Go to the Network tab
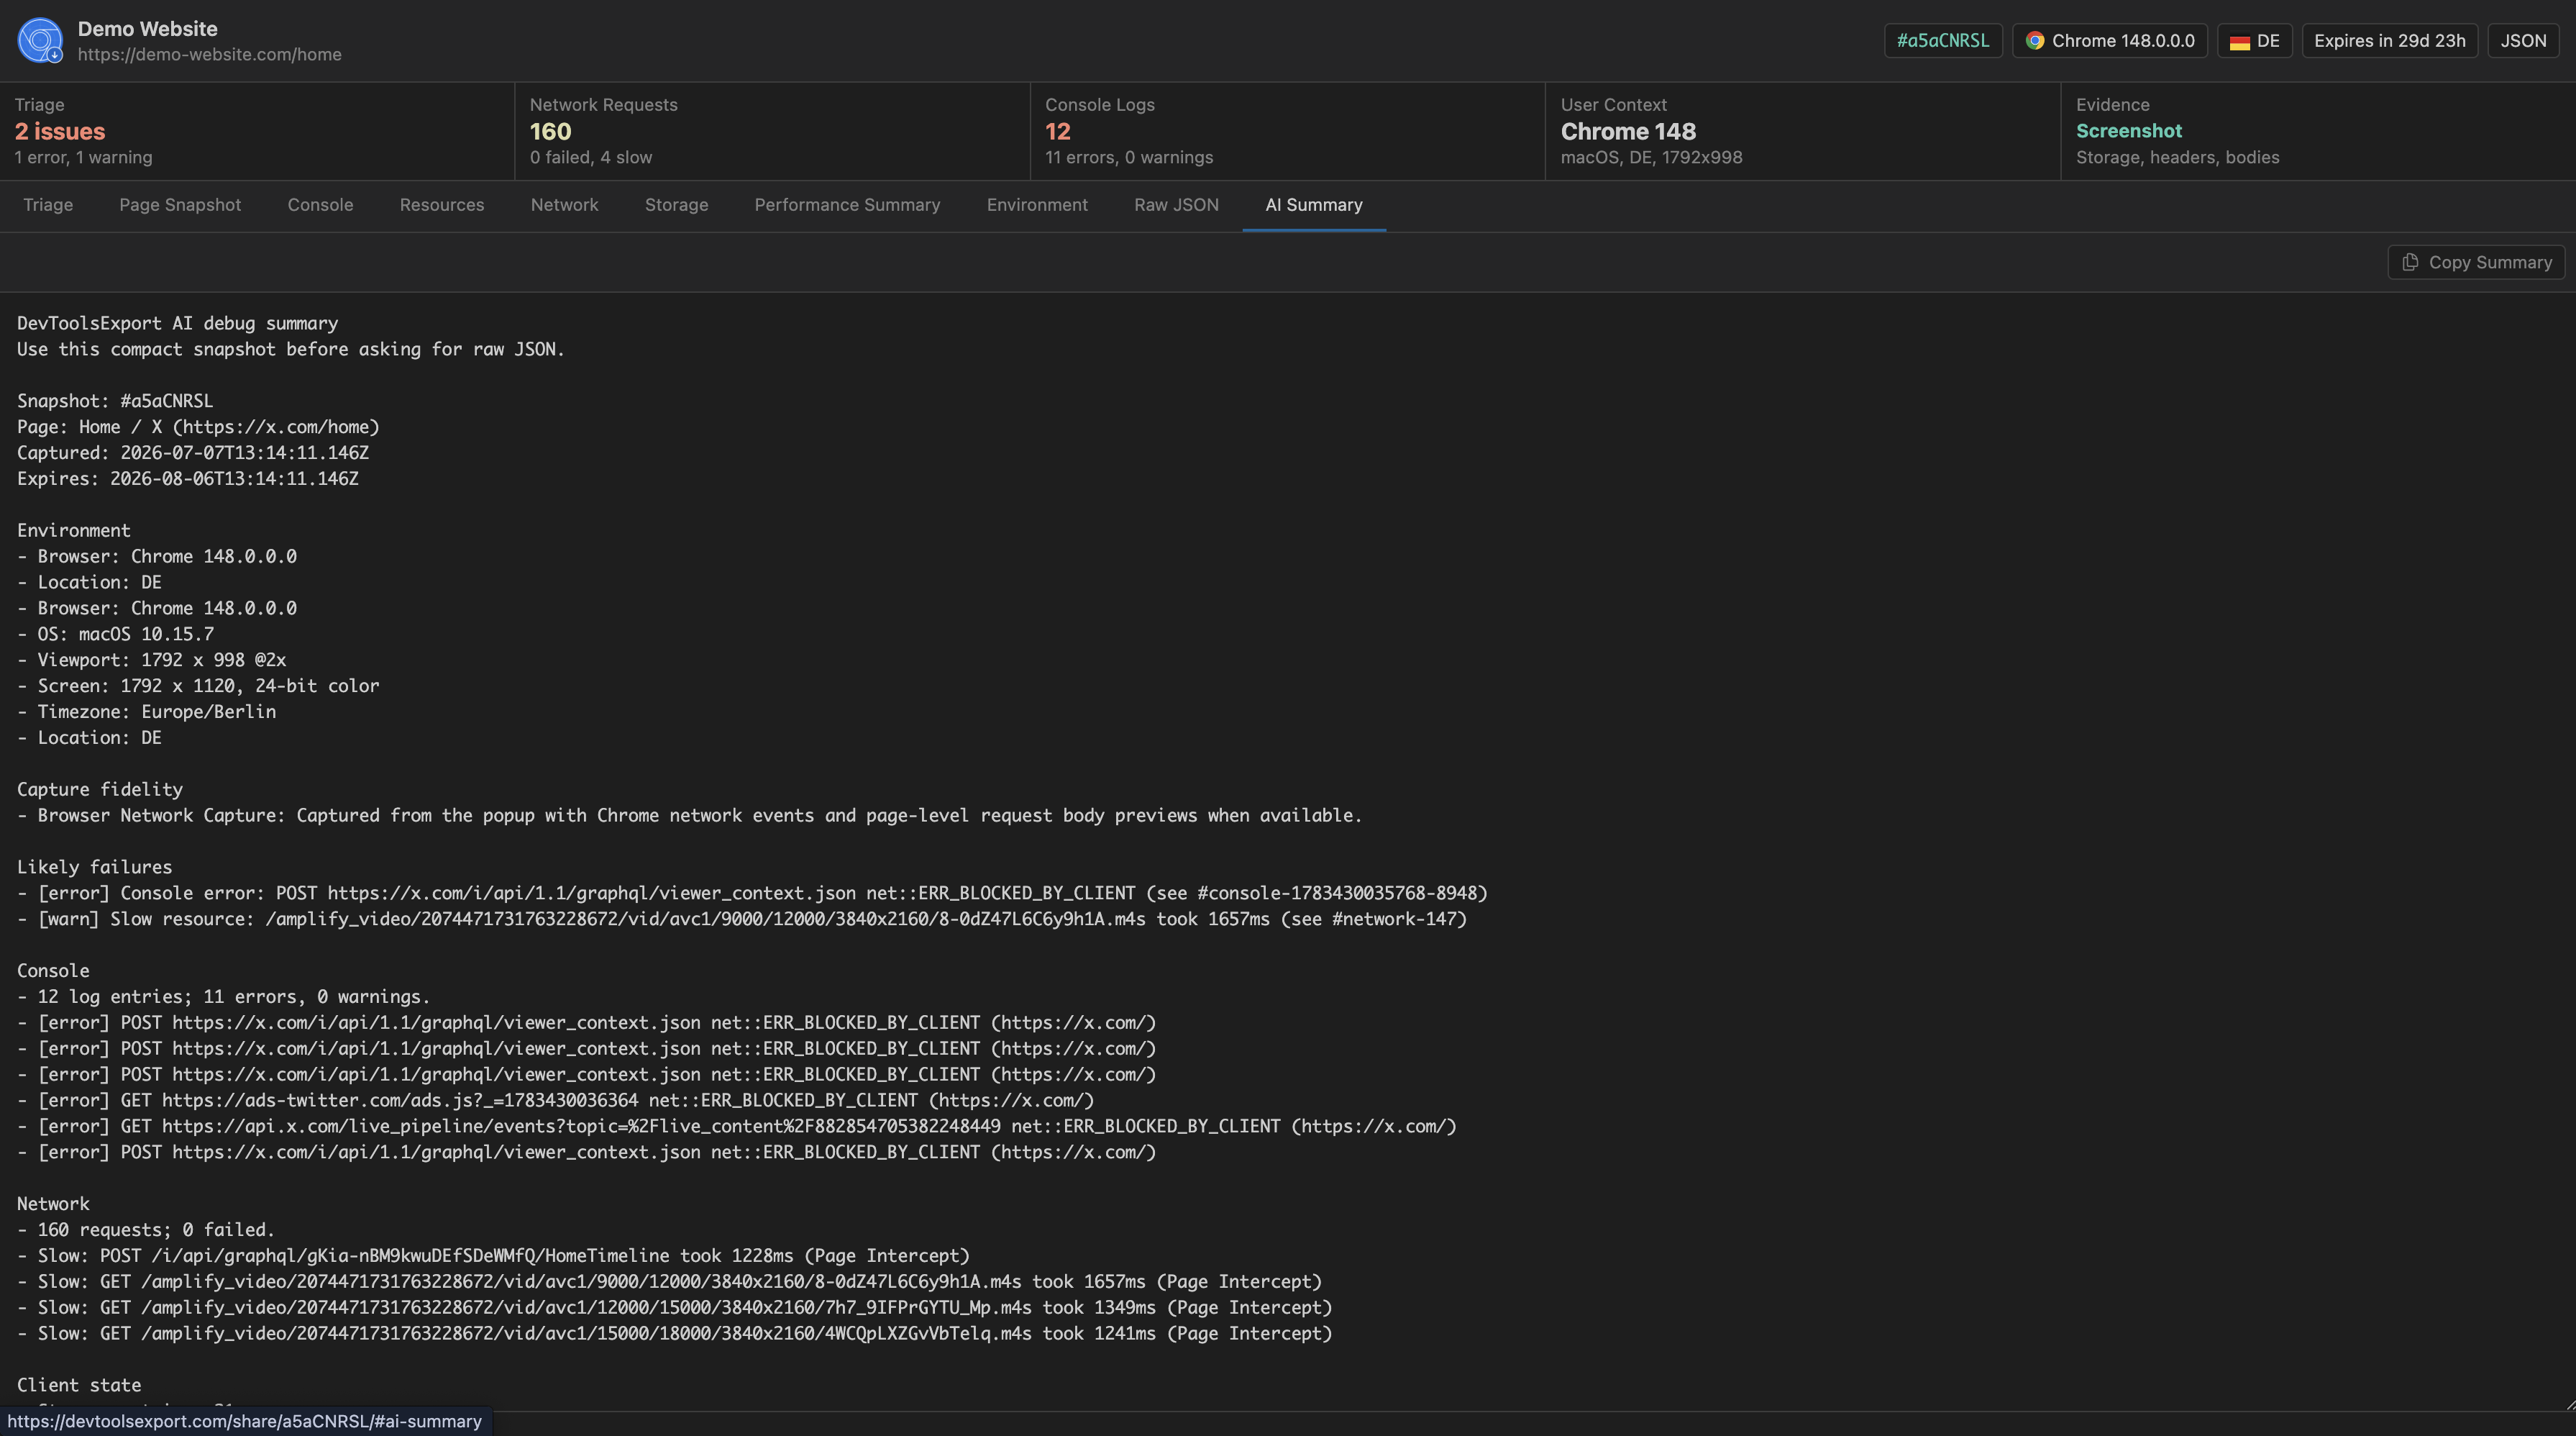Viewport: 2576px width, 1436px height. click(x=564, y=205)
